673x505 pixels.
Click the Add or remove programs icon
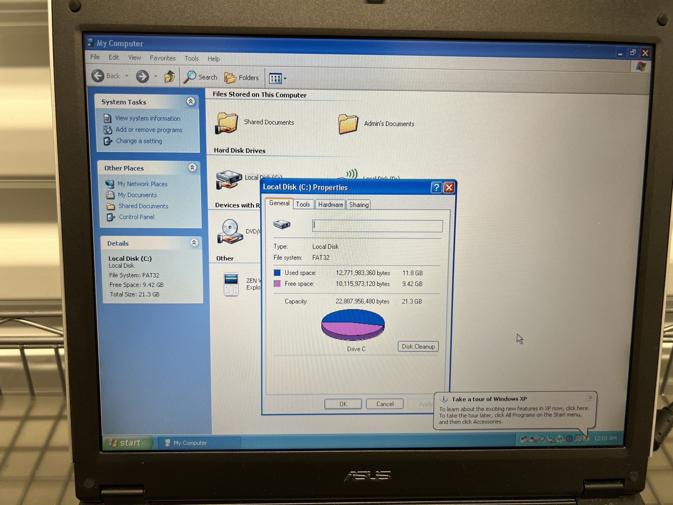(108, 130)
